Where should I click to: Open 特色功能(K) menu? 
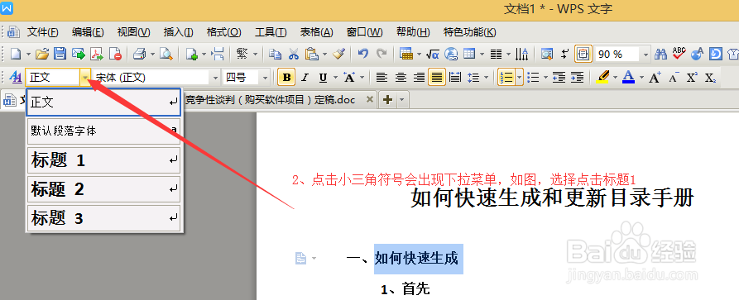(x=469, y=32)
